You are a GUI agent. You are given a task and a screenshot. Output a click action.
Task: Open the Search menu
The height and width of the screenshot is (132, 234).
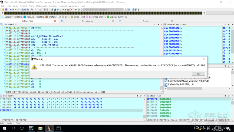(x=24, y=6)
